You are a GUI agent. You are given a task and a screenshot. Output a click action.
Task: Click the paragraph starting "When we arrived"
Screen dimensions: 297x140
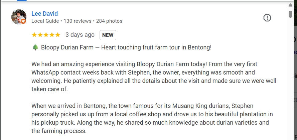click(x=154, y=119)
